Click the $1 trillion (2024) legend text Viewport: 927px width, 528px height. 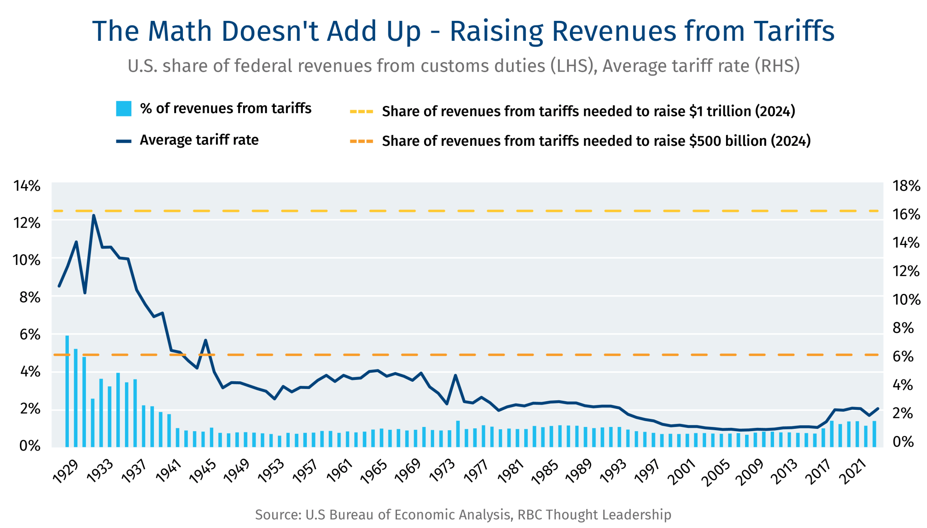tap(588, 111)
